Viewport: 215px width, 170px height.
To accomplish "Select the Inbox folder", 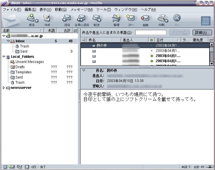I will click(x=20, y=41).
